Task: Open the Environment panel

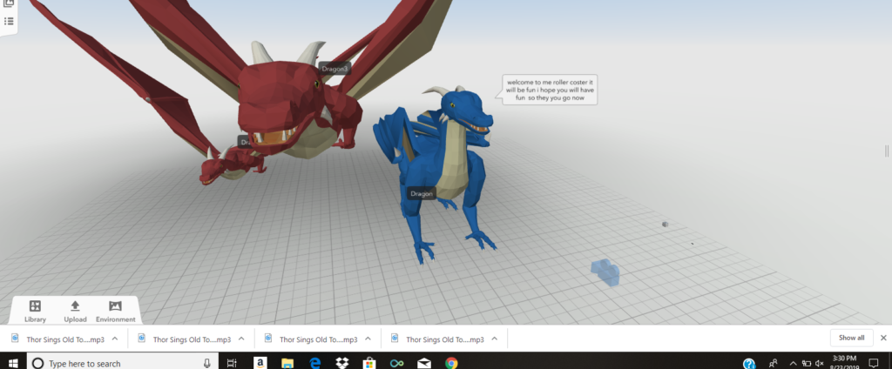Action: [x=116, y=312]
